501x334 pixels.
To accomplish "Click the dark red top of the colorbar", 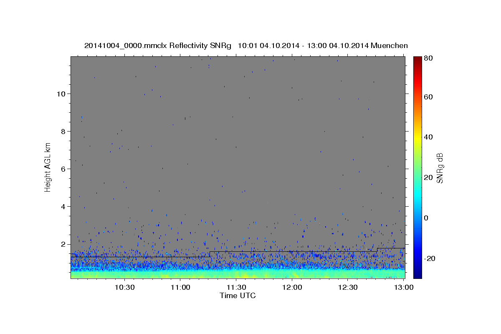I will tap(417, 60).
